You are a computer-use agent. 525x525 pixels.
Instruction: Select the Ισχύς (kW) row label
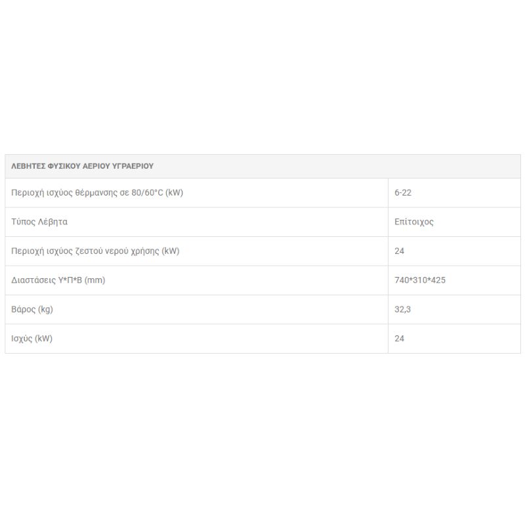click(31, 339)
